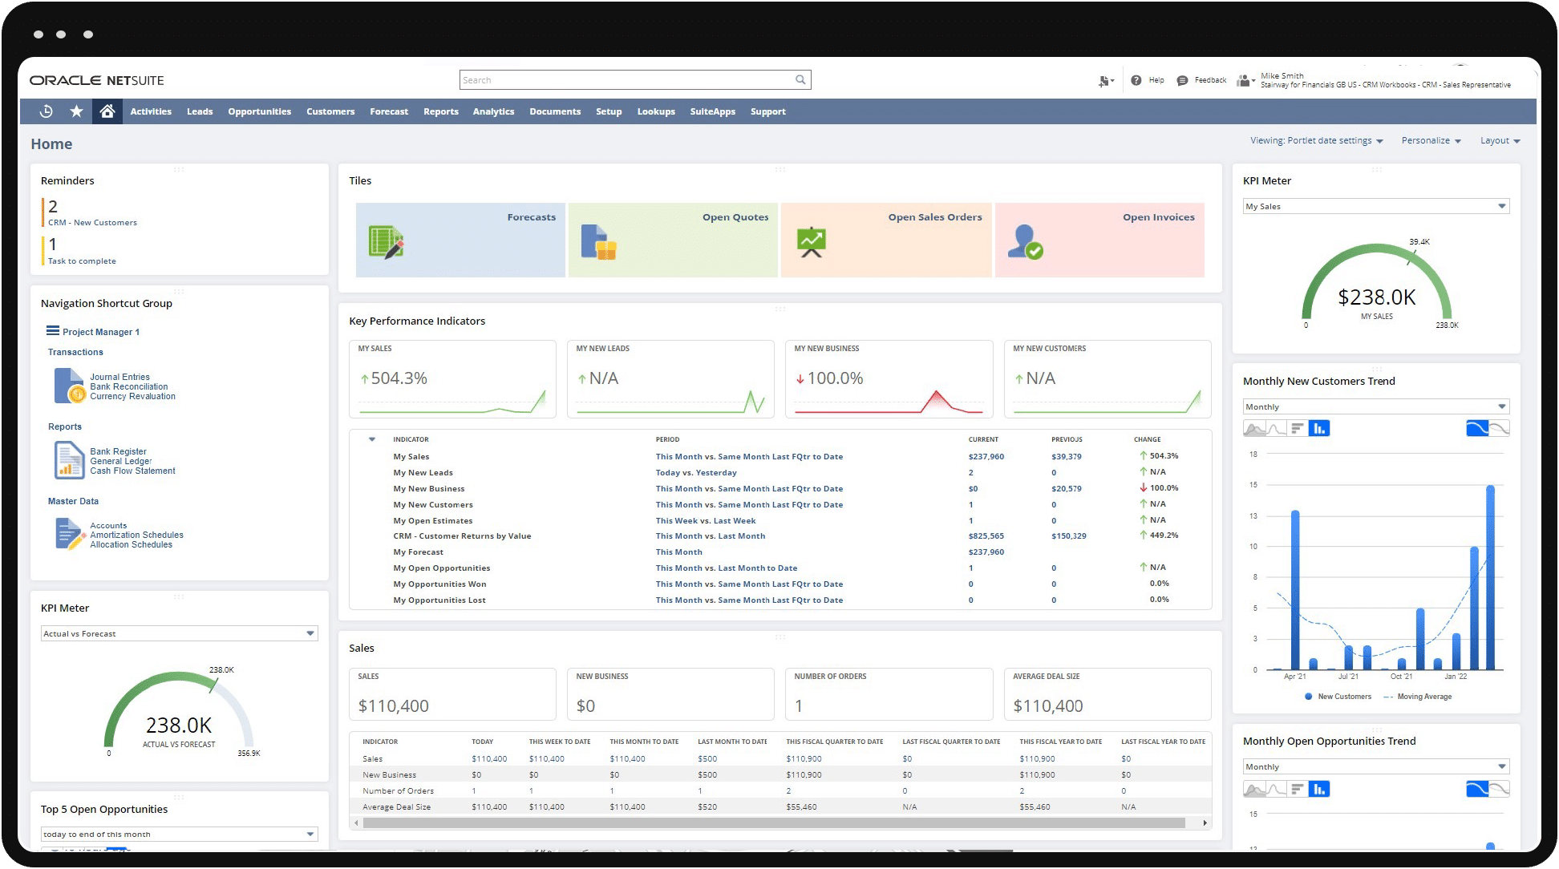1559x869 pixels.
Task: Switch New Customers Trend to area chart
Action: (x=1254, y=429)
